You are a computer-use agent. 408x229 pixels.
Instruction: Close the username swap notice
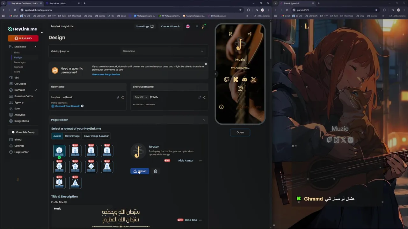(x=206, y=64)
